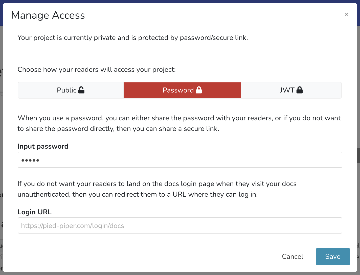The height and width of the screenshot is (275, 360).
Task: Click the "Login URL" field label
Action: tap(35, 212)
